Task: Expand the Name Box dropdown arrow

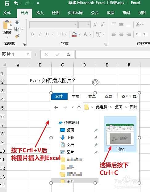Action: (x=28, y=54)
